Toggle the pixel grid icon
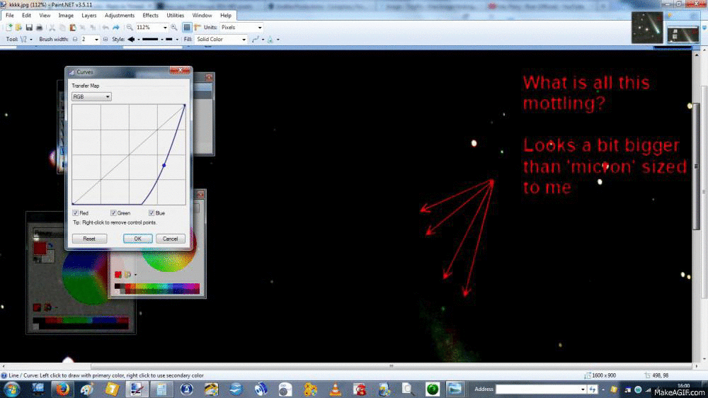Viewport: 708px width, 398px height. 187,28
